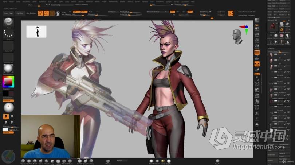Toggle Live Boolean button

pos(31,13)
